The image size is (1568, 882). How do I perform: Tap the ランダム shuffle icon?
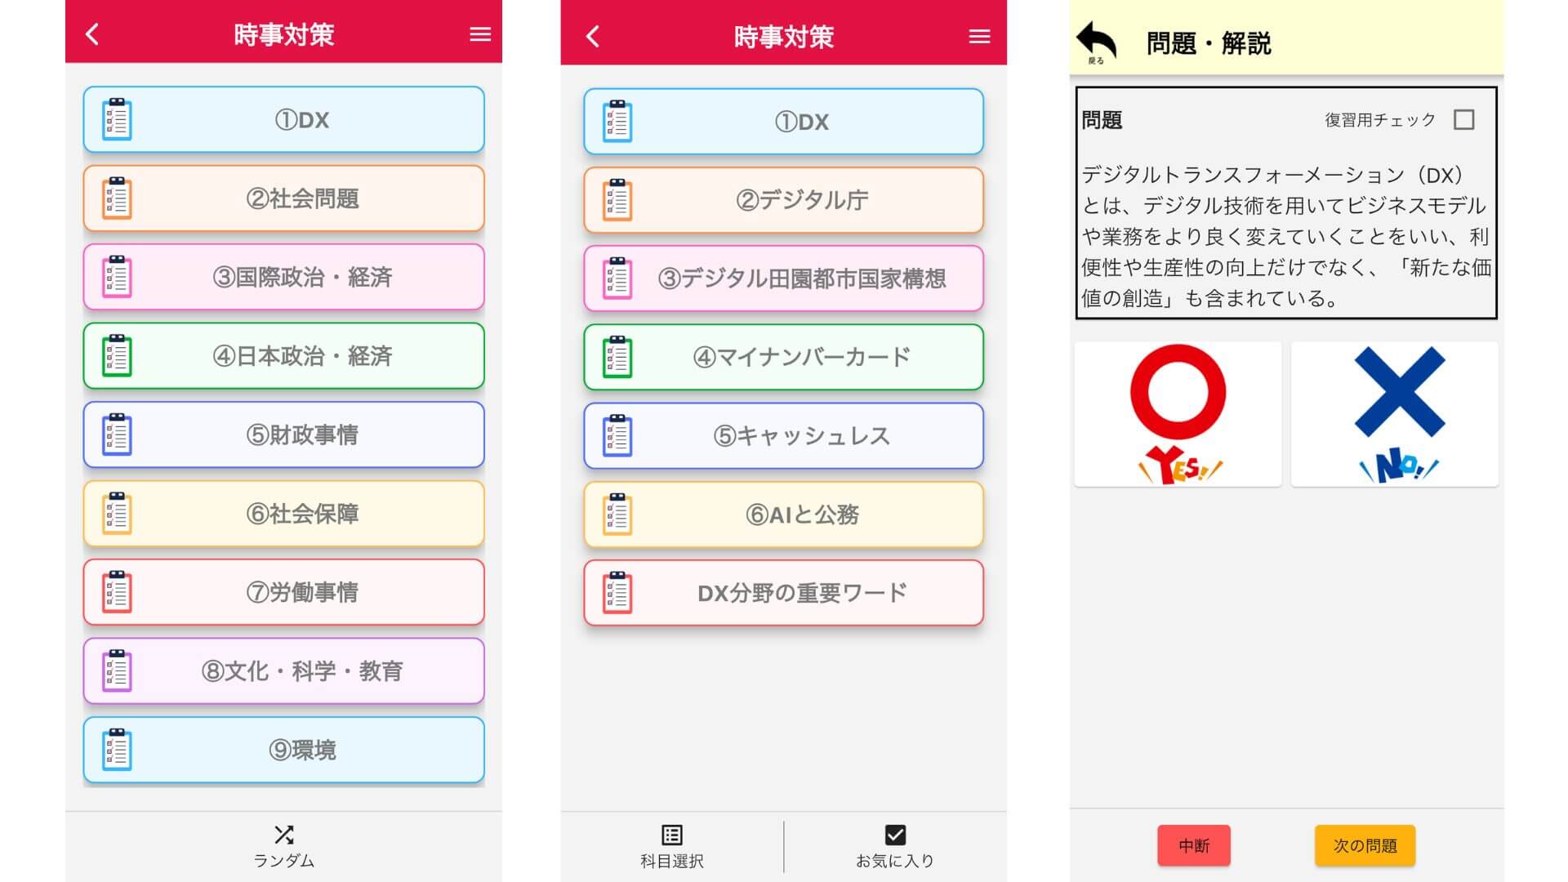tap(283, 835)
